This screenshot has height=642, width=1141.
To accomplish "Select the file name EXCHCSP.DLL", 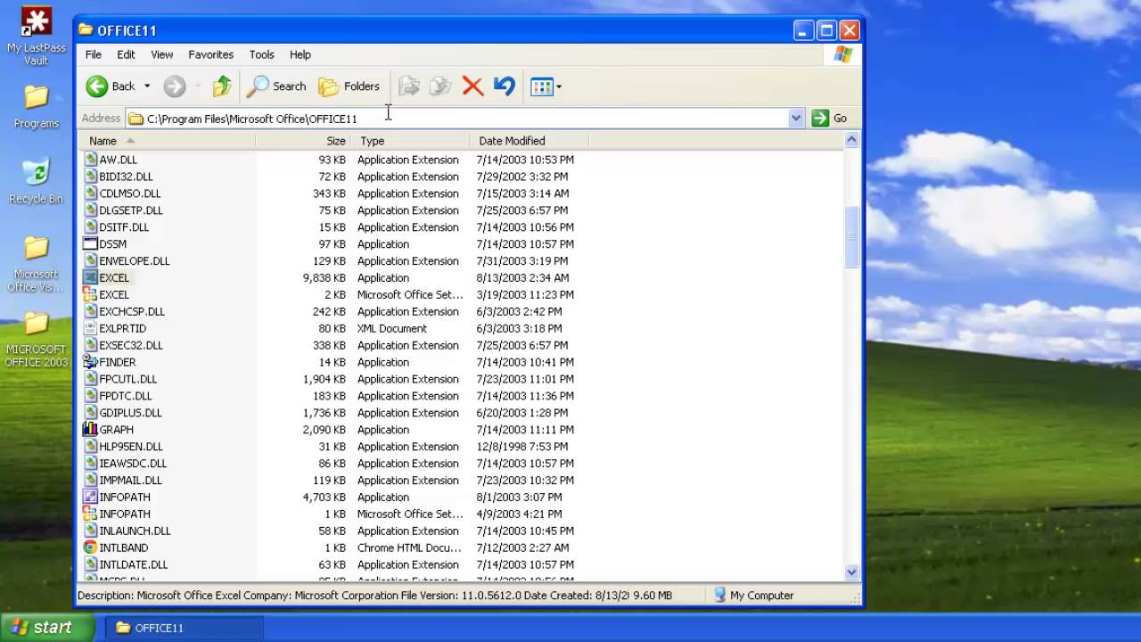I will click(x=132, y=311).
